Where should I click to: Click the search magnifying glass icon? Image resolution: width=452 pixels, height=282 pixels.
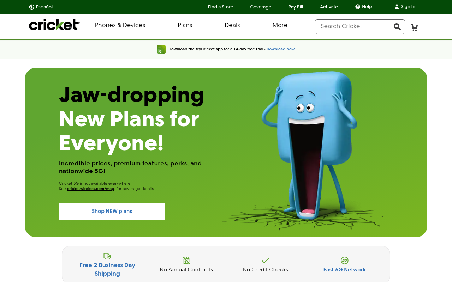[x=397, y=27]
